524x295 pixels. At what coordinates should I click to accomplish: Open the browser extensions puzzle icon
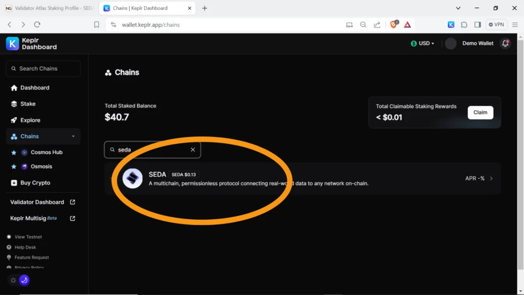tap(464, 25)
